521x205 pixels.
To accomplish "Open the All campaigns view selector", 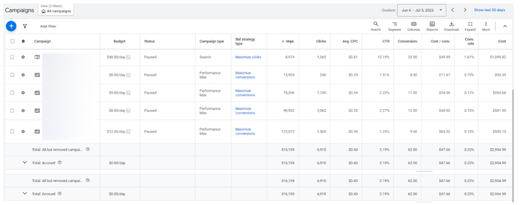I will tap(56, 10).
